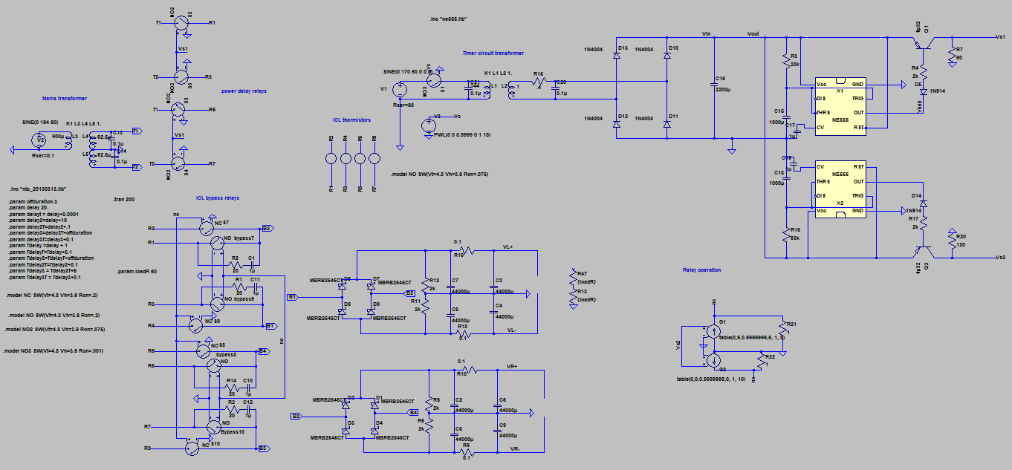Viewport: 1012px width, 470px height.
Task: Select the NE555 timer chip X2
Action: coord(840,189)
